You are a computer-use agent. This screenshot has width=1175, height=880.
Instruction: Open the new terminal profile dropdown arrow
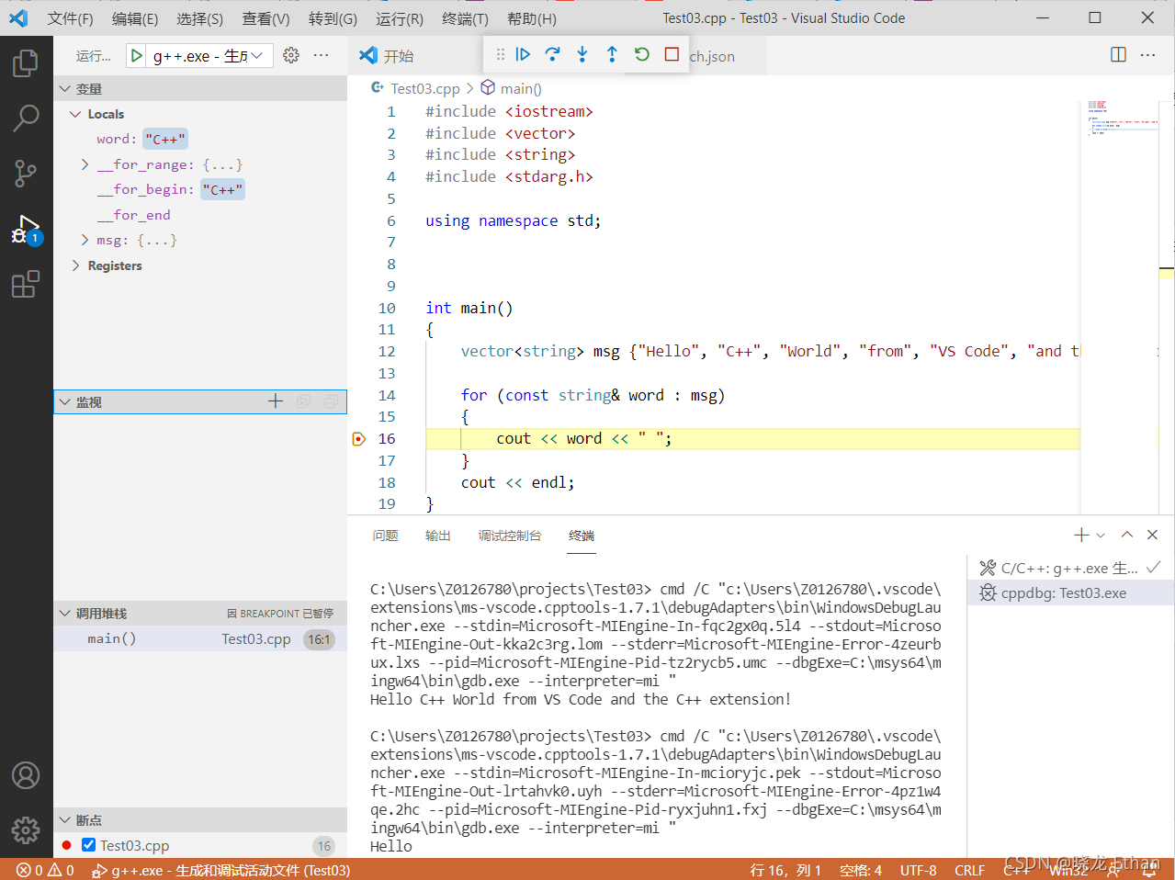[x=1101, y=535]
